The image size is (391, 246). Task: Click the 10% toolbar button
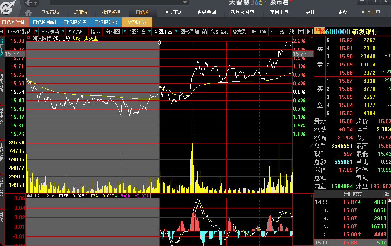click(263, 32)
